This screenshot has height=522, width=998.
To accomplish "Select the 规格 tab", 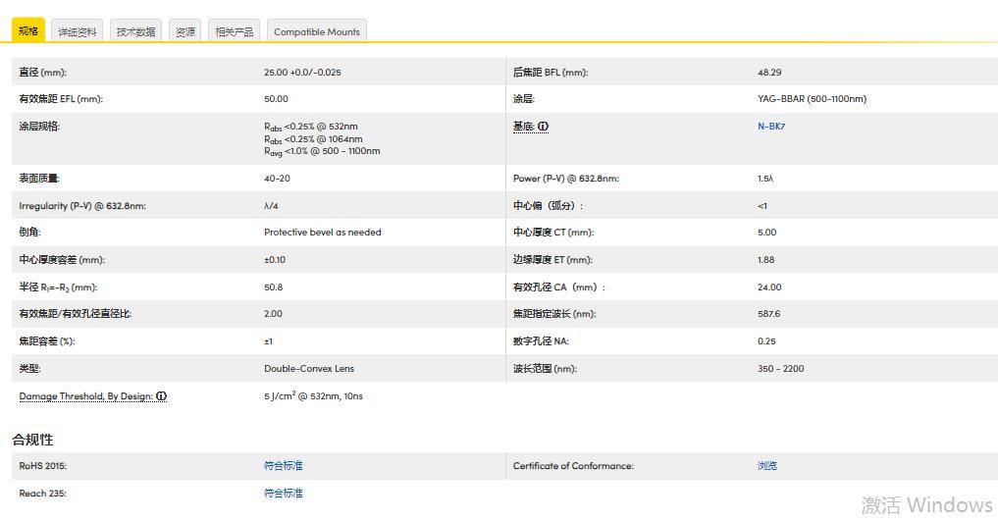I will pos(28,30).
